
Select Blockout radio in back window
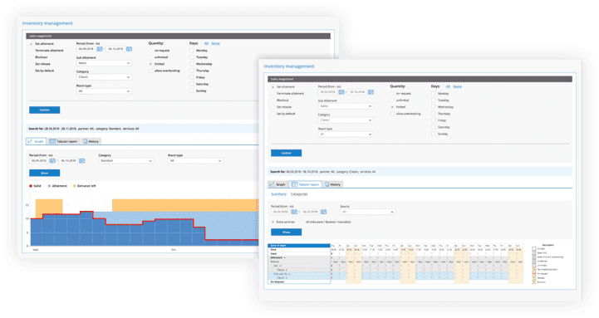tap(32, 57)
